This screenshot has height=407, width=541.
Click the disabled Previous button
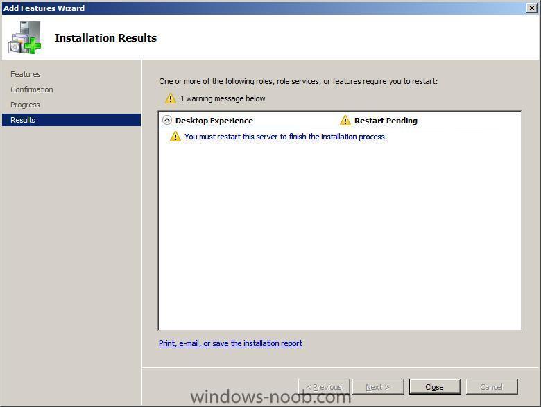pos(324,387)
